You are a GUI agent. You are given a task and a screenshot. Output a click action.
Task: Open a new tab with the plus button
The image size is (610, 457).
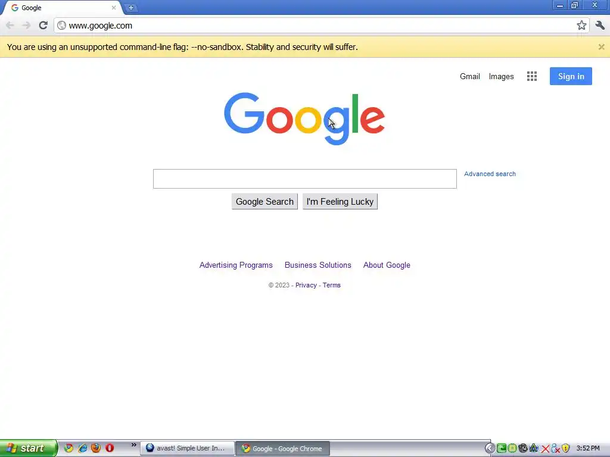point(131,8)
